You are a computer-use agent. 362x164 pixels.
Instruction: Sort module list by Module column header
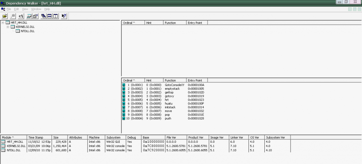tap(14, 137)
